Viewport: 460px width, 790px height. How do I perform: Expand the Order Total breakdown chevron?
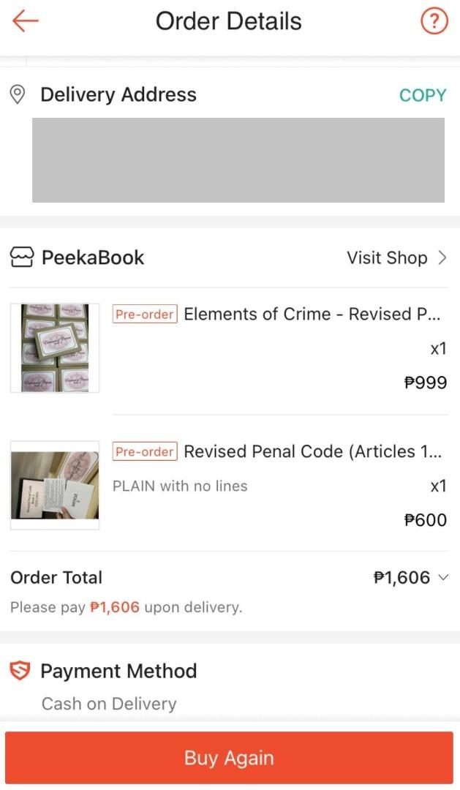click(x=444, y=577)
